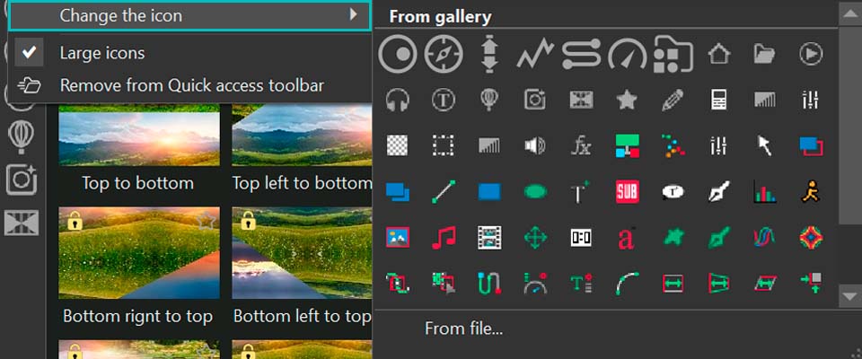Image resolution: width=862 pixels, height=359 pixels.
Task: Pick the green U-shaped path icon
Action: coord(489,283)
